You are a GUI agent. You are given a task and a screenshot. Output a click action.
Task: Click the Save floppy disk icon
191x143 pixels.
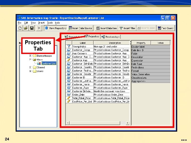32,28
